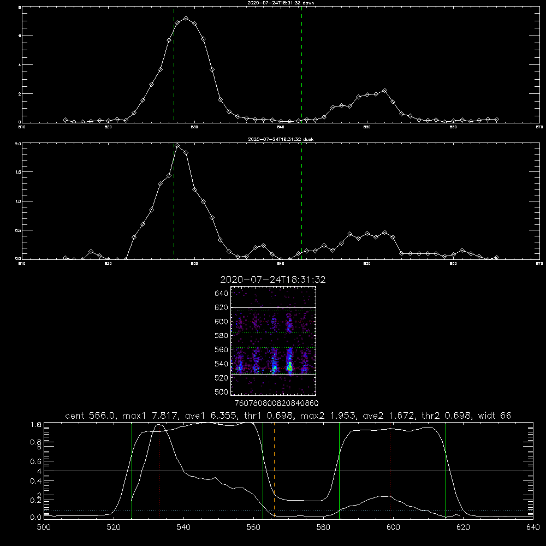Click the green solid line near 585 in bottom plot

tap(339, 470)
